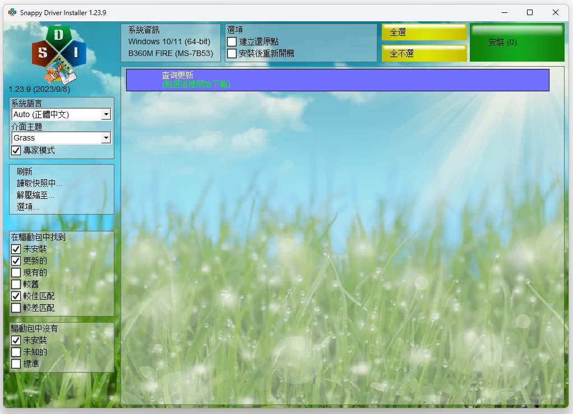Image resolution: width=573 pixels, height=414 pixels.
Task: Enable the 標準 checkbox
Action: (x=16, y=364)
